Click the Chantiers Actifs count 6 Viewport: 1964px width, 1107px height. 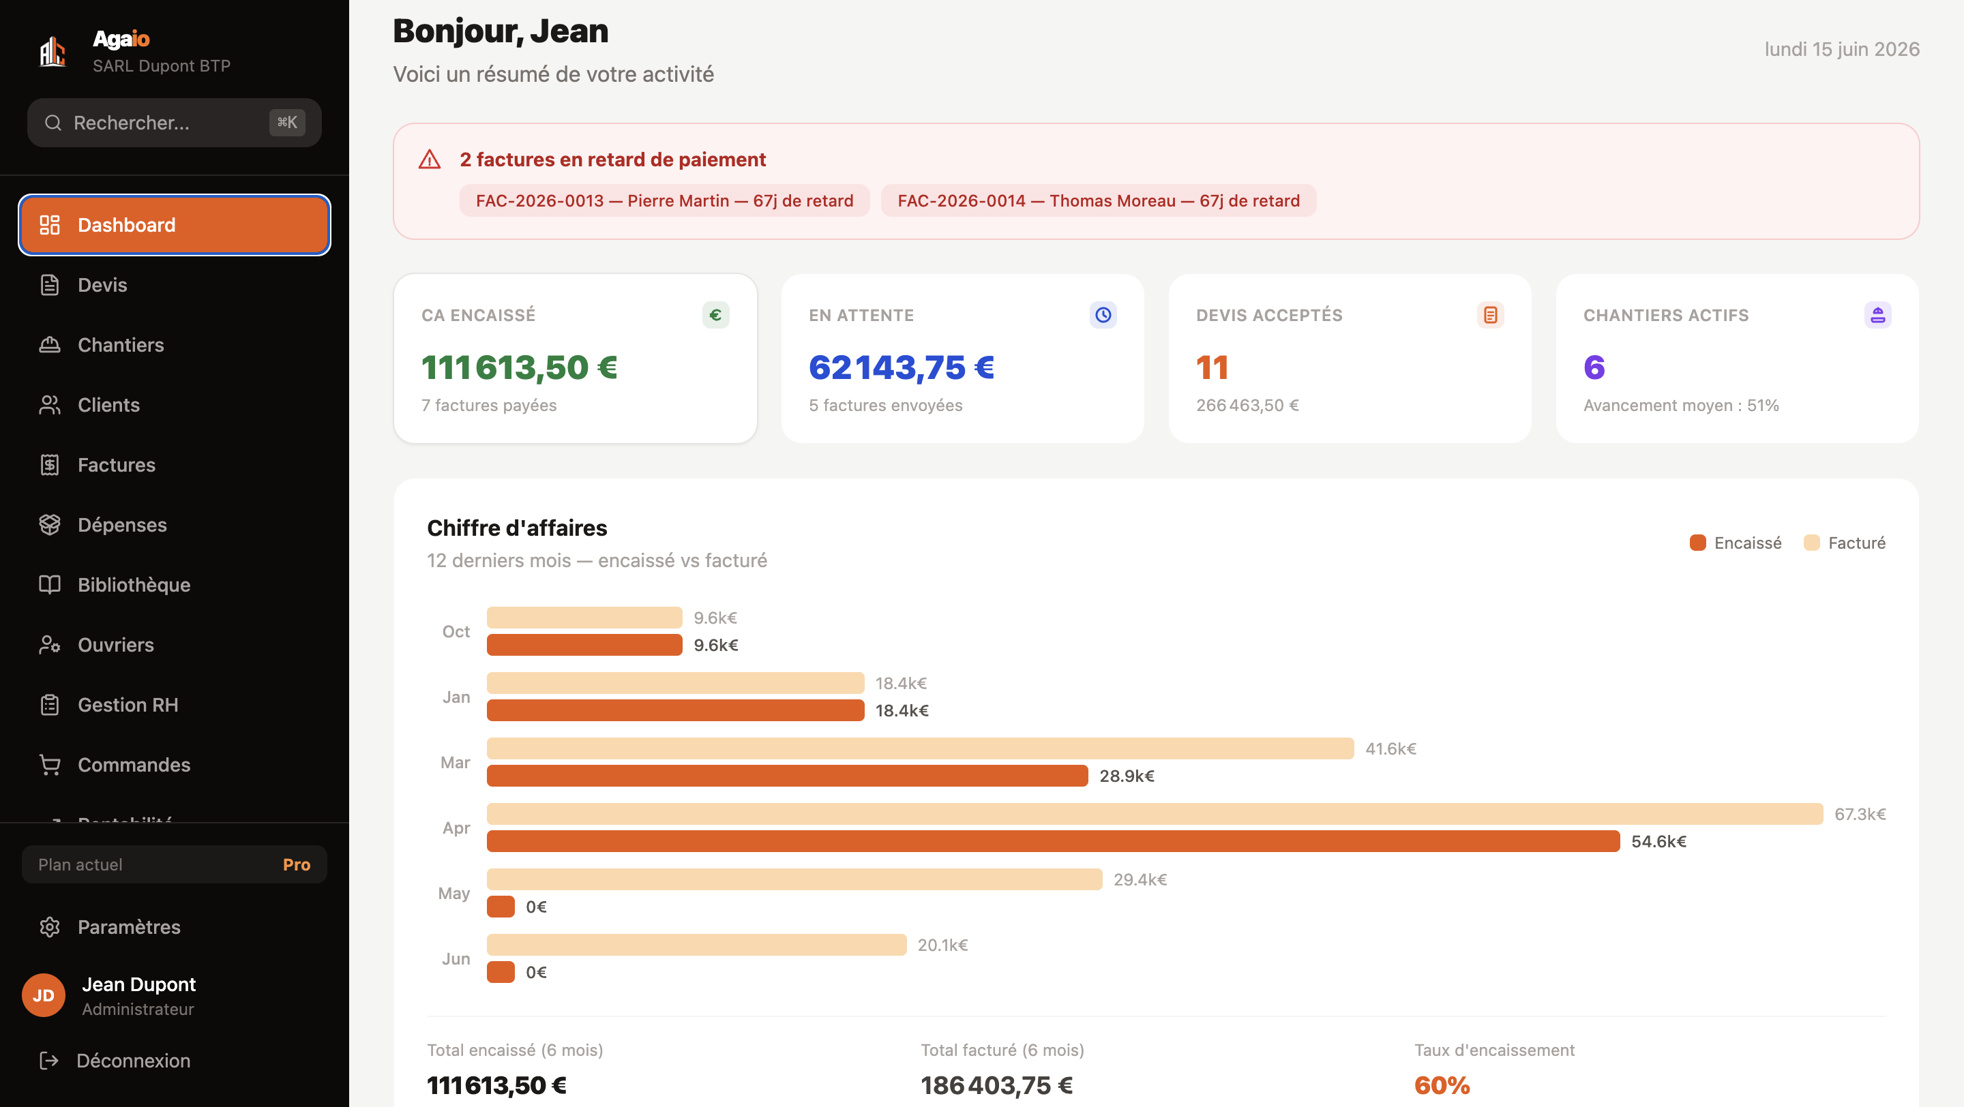pyautogui.click(x=1594, y=367)
